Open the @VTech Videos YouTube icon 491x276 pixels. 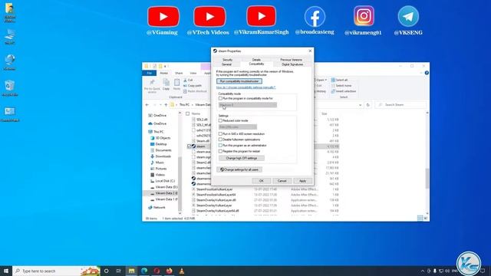click(x=209, y=17)
